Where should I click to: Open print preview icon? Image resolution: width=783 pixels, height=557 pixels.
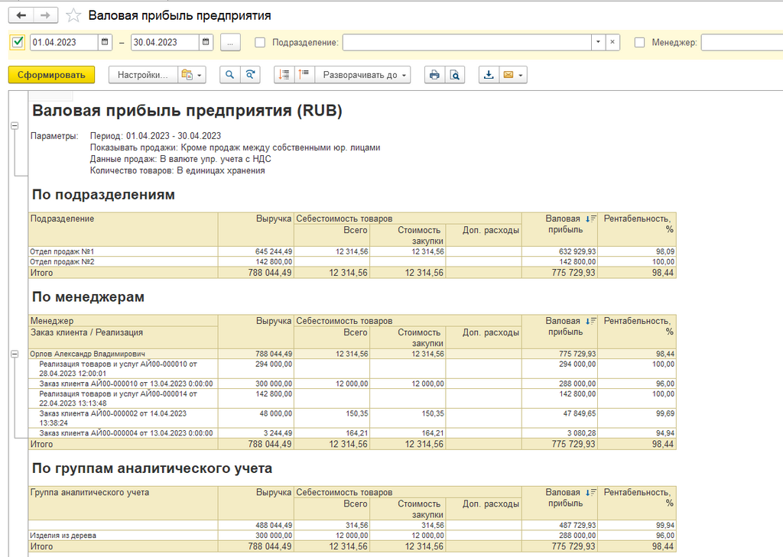click(x=455, y=75)
